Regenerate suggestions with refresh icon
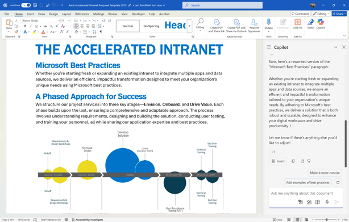Screen dimensions: 349x222 click(338, 182)
